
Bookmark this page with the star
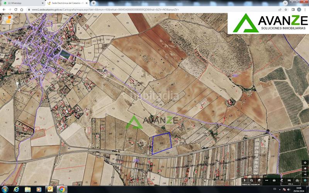coord(285,9)
